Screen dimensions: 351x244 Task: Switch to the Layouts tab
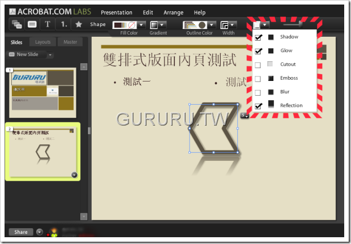coord(43,42)
